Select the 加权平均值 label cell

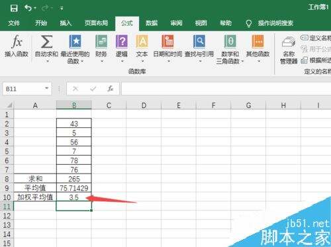[x=35, y=197]
